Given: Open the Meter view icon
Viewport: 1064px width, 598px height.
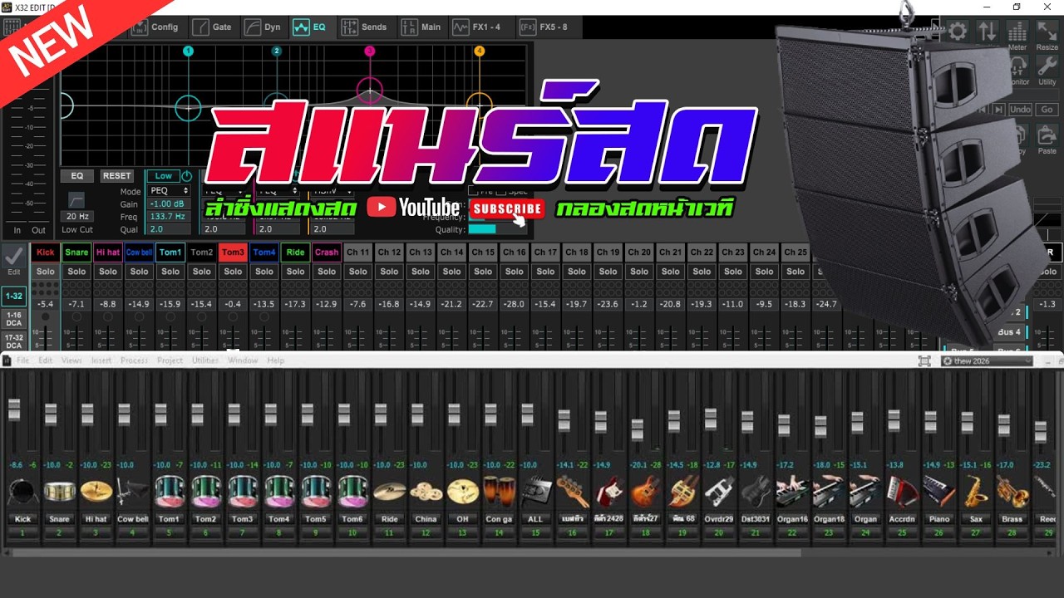Looking at the screenshot, I should [1017, 32].
